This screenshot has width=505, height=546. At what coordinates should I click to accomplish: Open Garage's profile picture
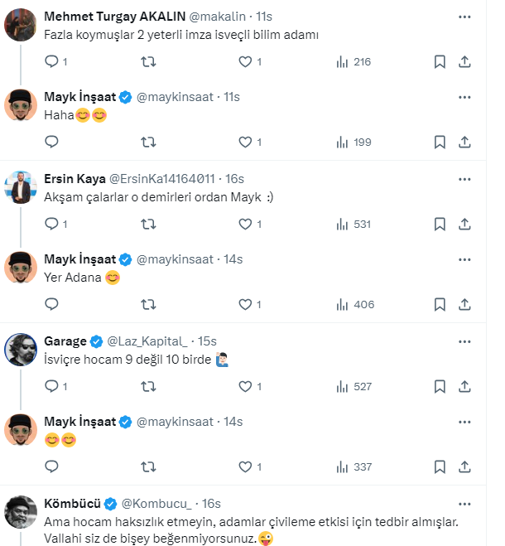(x=21, y=350)
